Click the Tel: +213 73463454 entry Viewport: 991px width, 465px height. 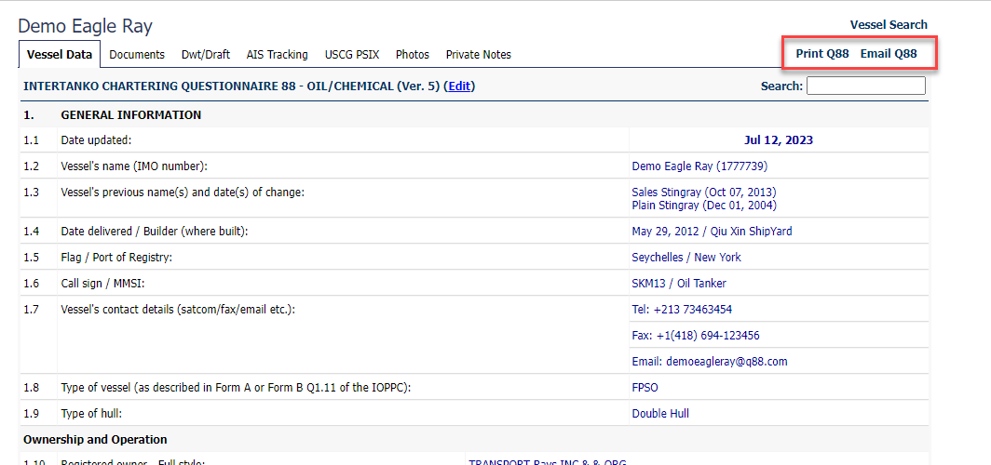click(x=682, y=309)
